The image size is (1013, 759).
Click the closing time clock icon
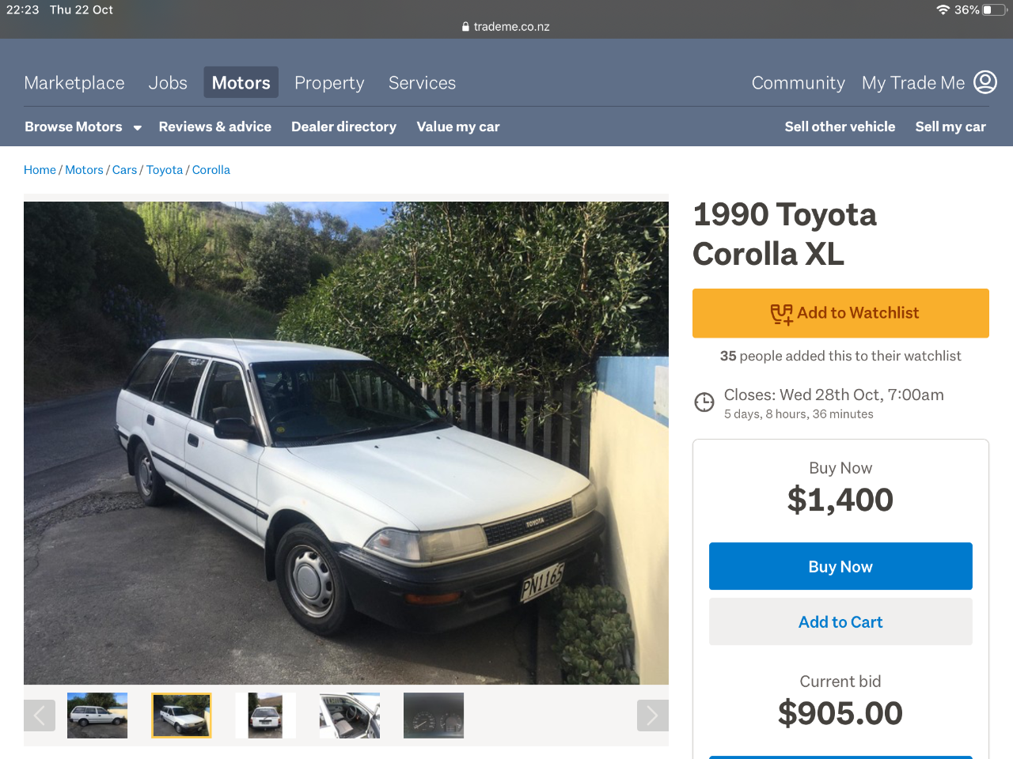pos(704,402)
